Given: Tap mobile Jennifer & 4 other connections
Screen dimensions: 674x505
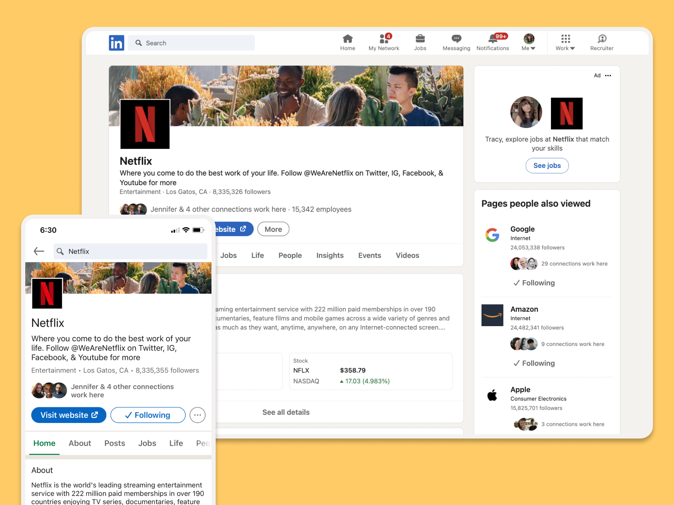Looking at the screenshot, I should [122, 391].
